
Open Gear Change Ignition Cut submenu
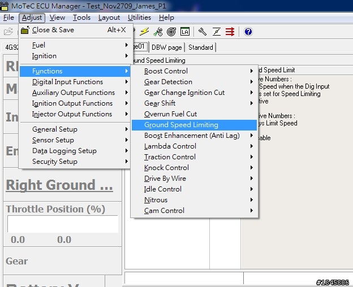pos(194,93)
